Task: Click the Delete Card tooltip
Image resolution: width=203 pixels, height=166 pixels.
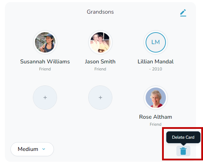Action: (x=183, y=137)
